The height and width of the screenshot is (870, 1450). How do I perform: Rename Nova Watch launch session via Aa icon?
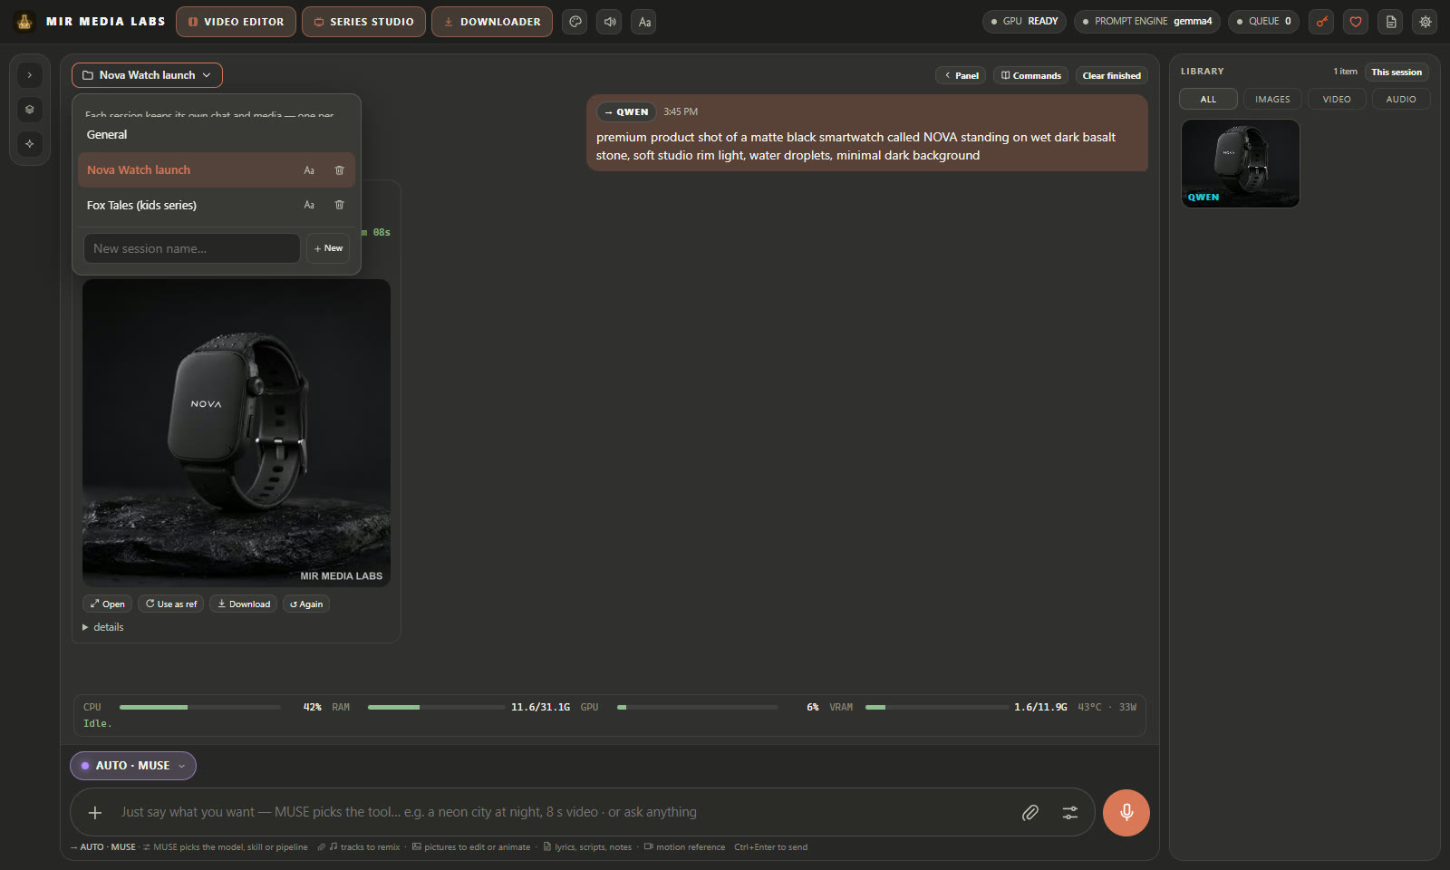click(309, 170)
